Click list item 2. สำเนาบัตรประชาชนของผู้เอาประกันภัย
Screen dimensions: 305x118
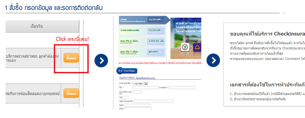pos(258,99)
